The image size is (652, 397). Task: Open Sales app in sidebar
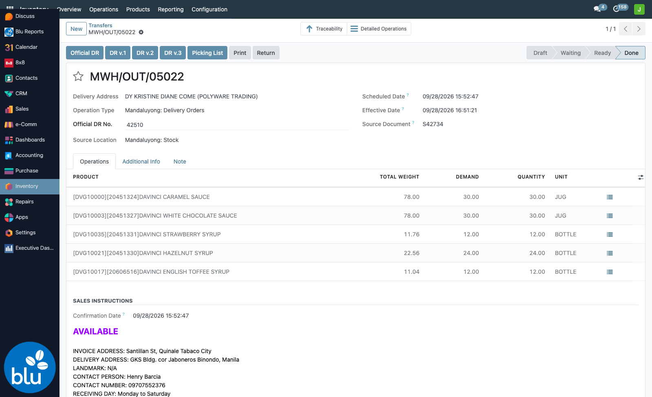(x=30, y=109)
